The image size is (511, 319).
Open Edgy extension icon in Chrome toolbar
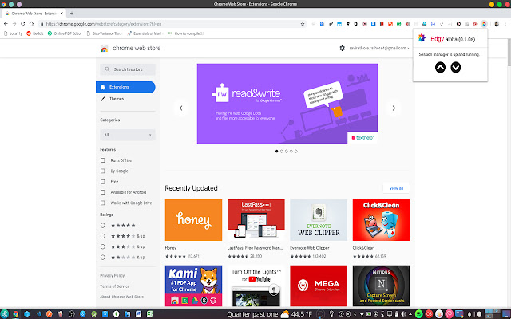pyautogui.click(x=485, y=24)
